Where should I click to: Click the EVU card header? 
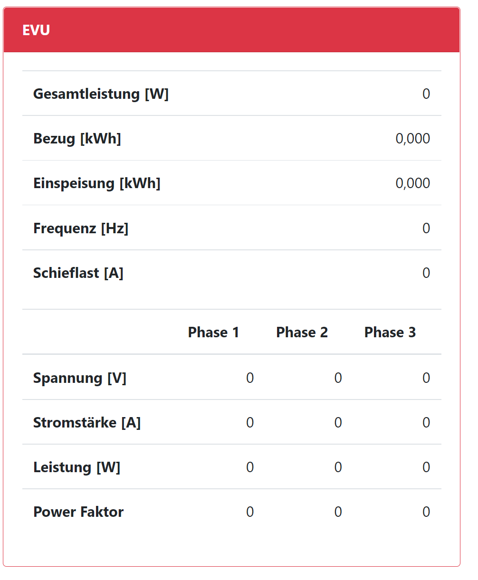pyautogui.click(x=231, y=30)
